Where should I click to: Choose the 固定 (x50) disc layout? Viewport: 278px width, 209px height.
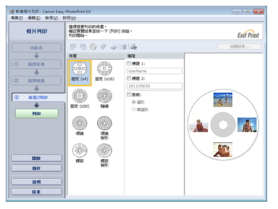point(80,98)
